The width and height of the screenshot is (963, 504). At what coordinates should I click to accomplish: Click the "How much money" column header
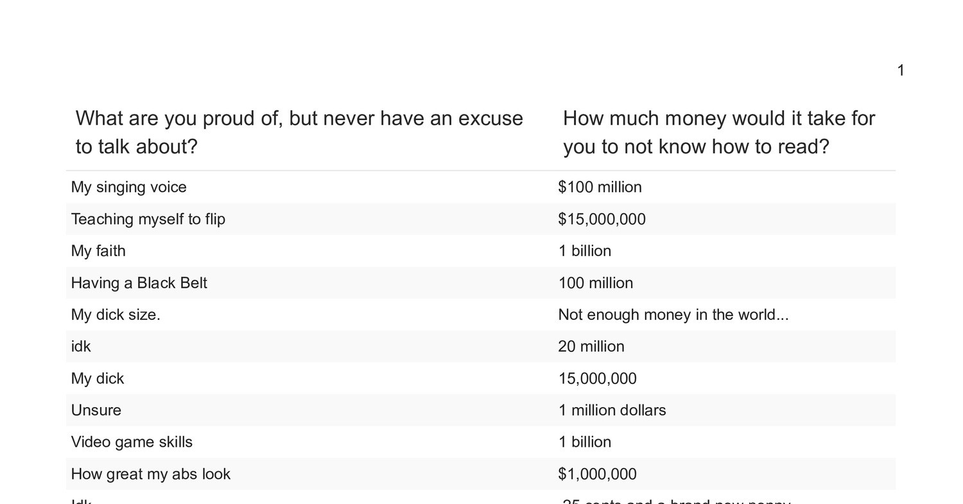(718, 132)
